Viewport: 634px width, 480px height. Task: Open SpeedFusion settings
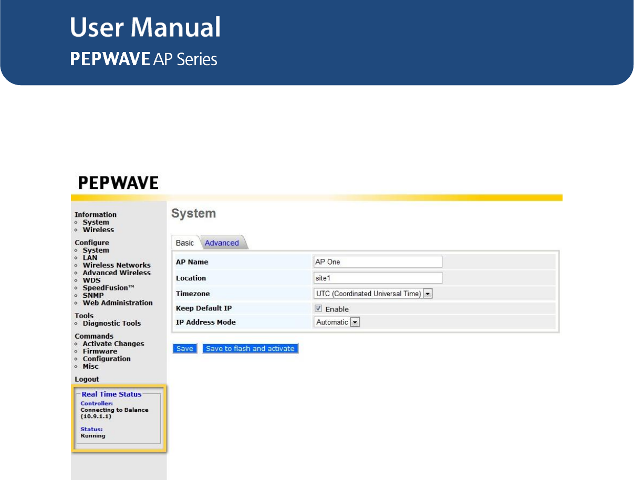[109, 288]
